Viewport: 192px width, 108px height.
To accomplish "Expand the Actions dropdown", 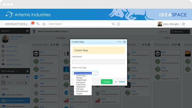I will 163,32.
